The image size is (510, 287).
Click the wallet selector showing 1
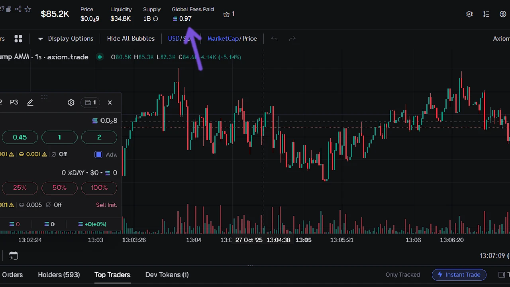click(x=90, y=102)
